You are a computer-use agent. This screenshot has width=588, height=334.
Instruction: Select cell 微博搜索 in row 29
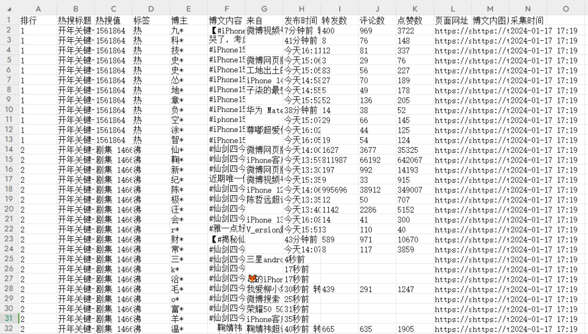pos(265,299)
